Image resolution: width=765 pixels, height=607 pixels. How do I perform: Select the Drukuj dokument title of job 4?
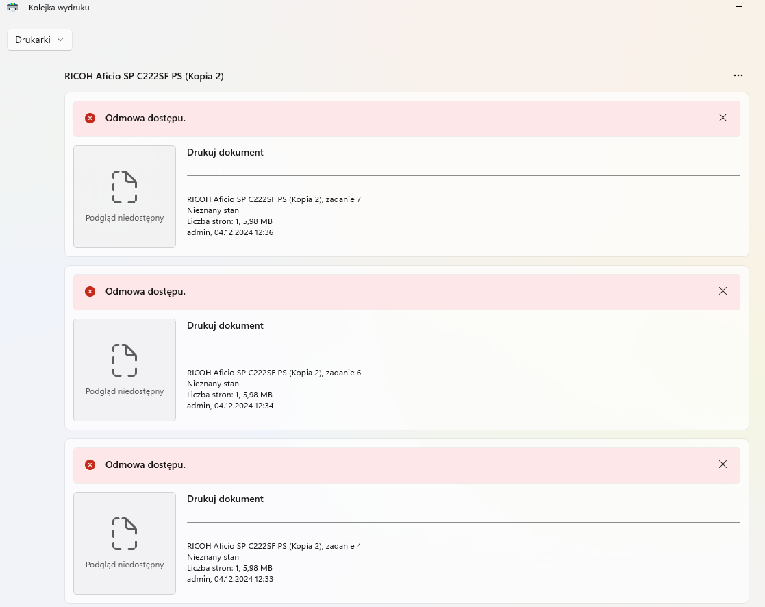[225, 499]
